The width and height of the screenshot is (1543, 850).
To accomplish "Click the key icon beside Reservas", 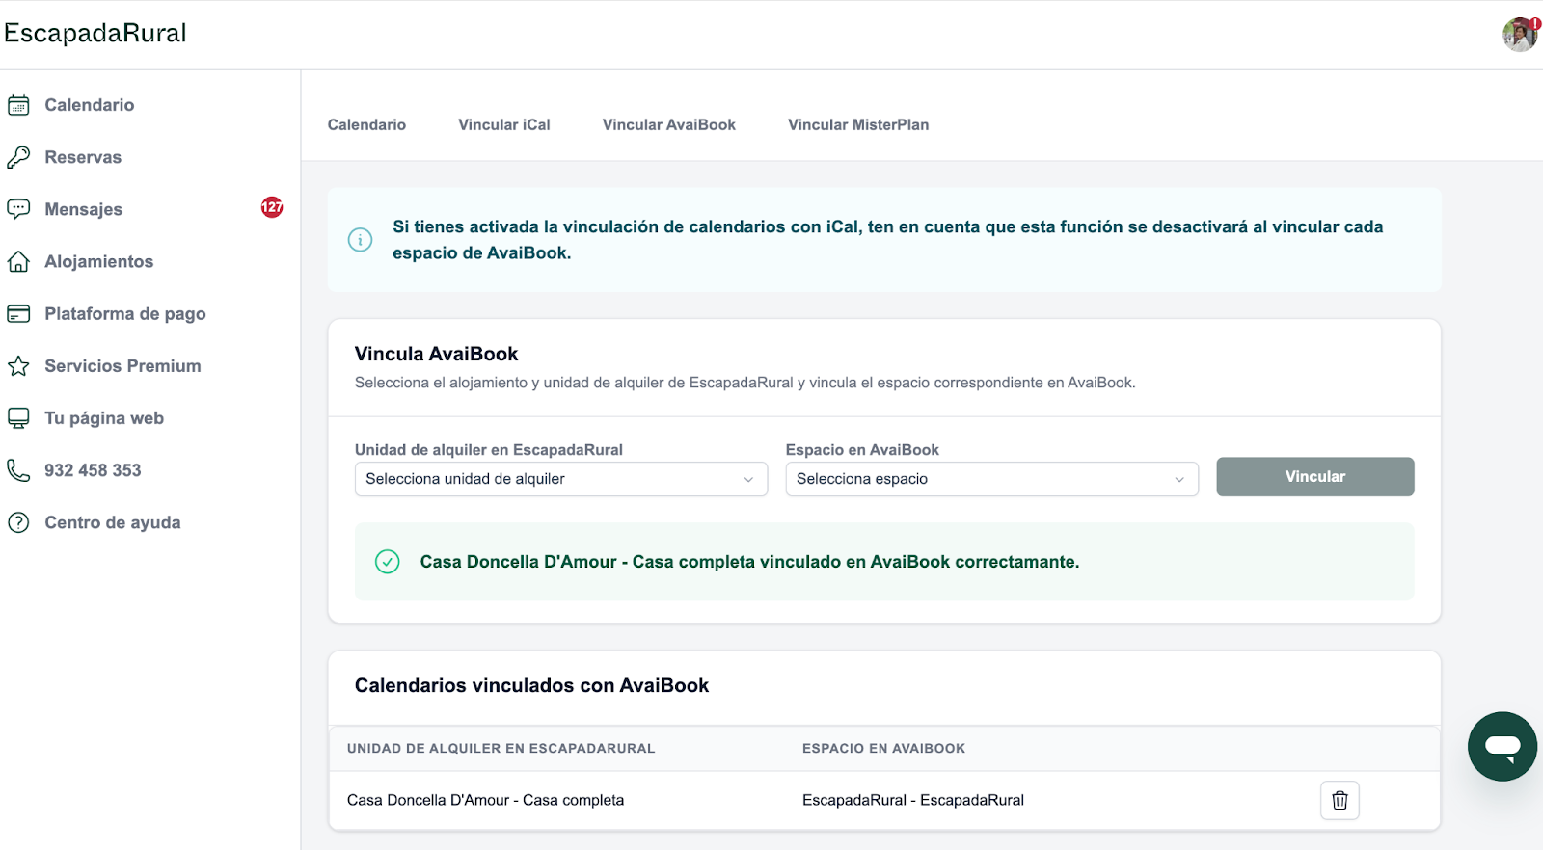I will (18, 157).
